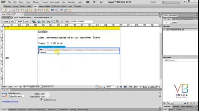Screen dimensions: 199x111
Task: Open Preview in Browser globe icon
Action: pos(39,22)
